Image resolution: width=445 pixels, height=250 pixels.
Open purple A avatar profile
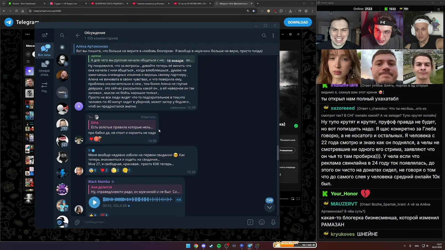pos(79,106)
